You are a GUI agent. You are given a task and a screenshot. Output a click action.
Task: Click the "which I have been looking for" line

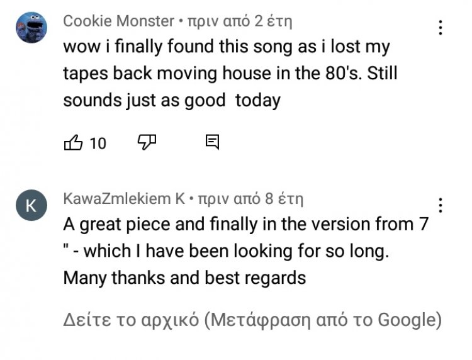pyautogui.click(x=227, y=251)
